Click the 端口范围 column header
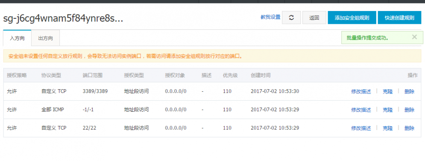The width and height of the screenshot is (425, 161). pos(92,75)
